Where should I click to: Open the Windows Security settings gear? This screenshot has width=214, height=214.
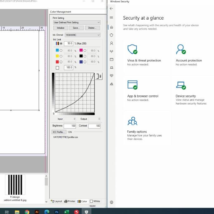[x=111, y=202]
